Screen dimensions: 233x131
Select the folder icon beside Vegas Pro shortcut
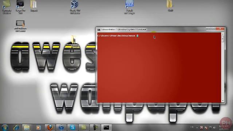click(34, 6)
